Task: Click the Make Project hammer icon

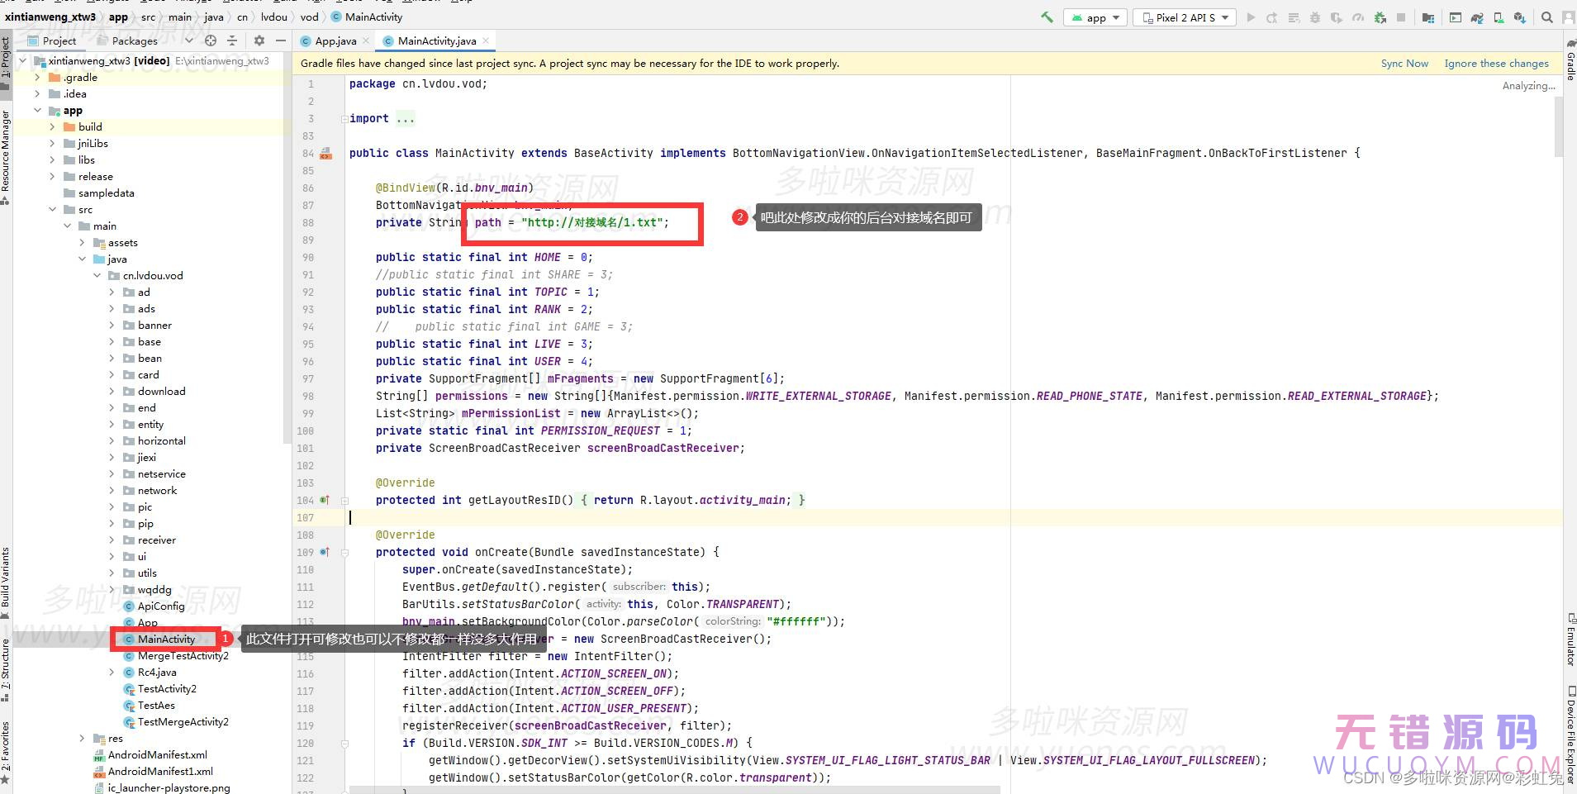Action: (x=1047, y=17)
